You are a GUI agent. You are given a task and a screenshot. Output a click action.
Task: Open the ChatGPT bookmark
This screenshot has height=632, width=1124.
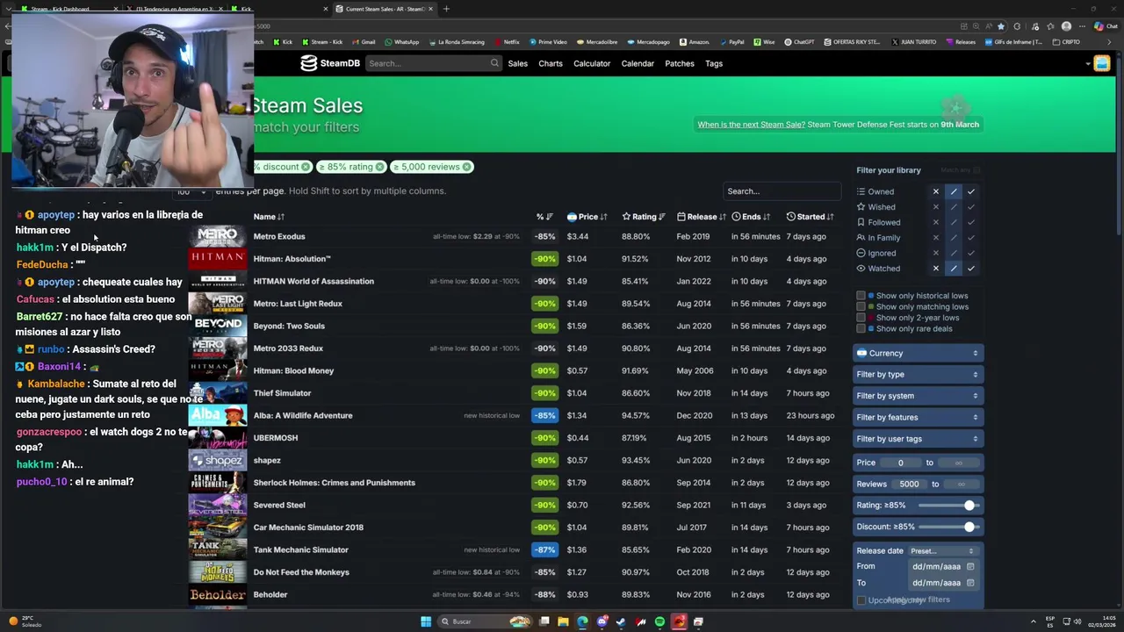point(799,41)
